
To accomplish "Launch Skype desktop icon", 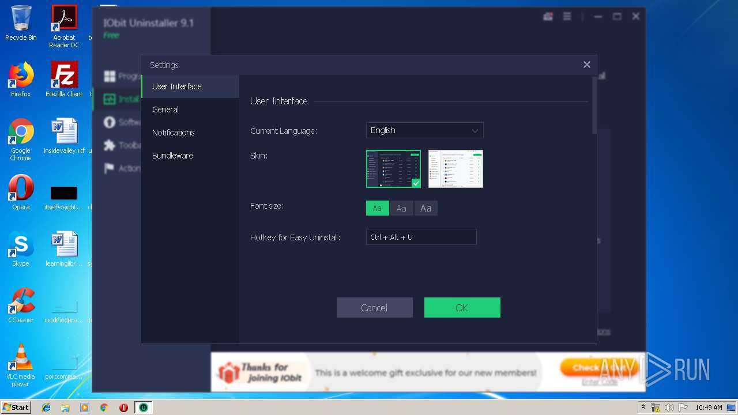I will 21,249.
